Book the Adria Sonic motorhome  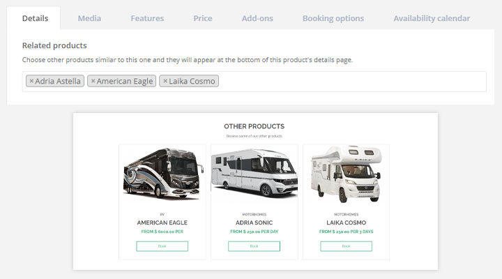(254, 246)
